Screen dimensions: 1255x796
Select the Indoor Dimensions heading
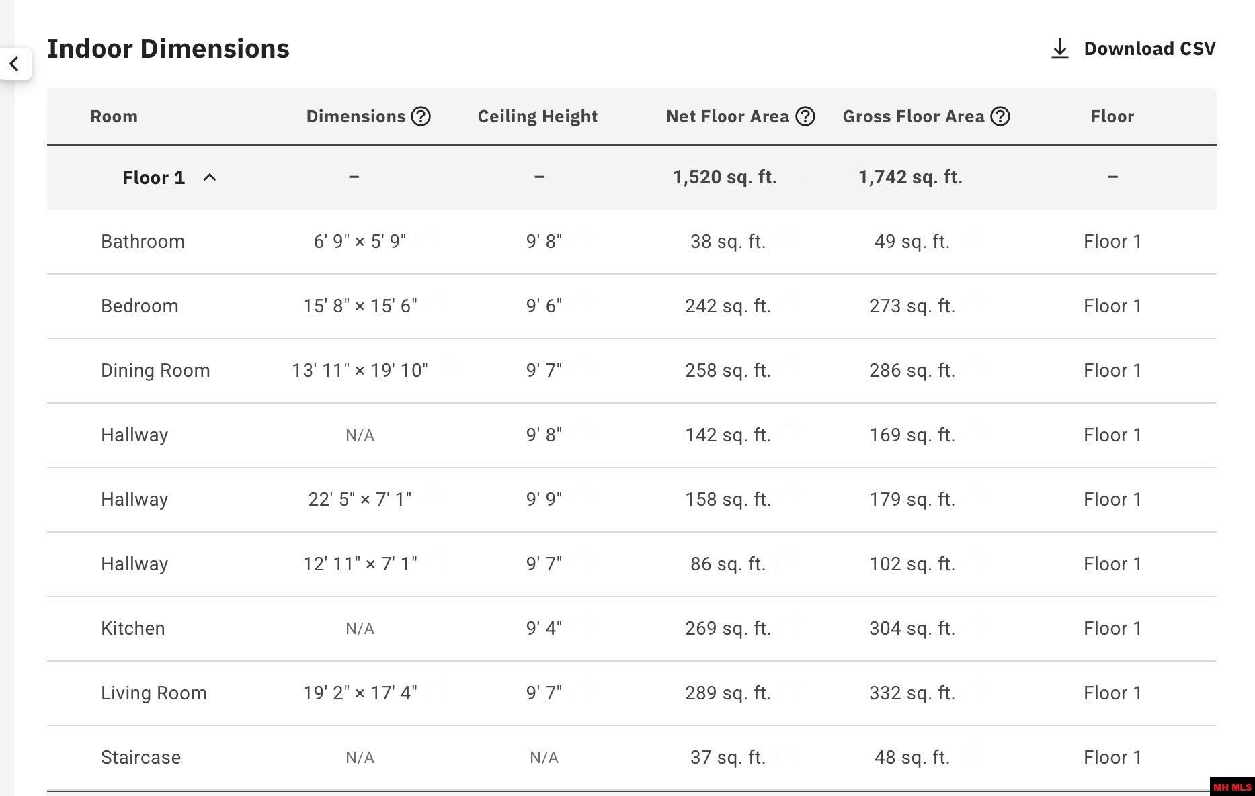[x=168, y=48]
